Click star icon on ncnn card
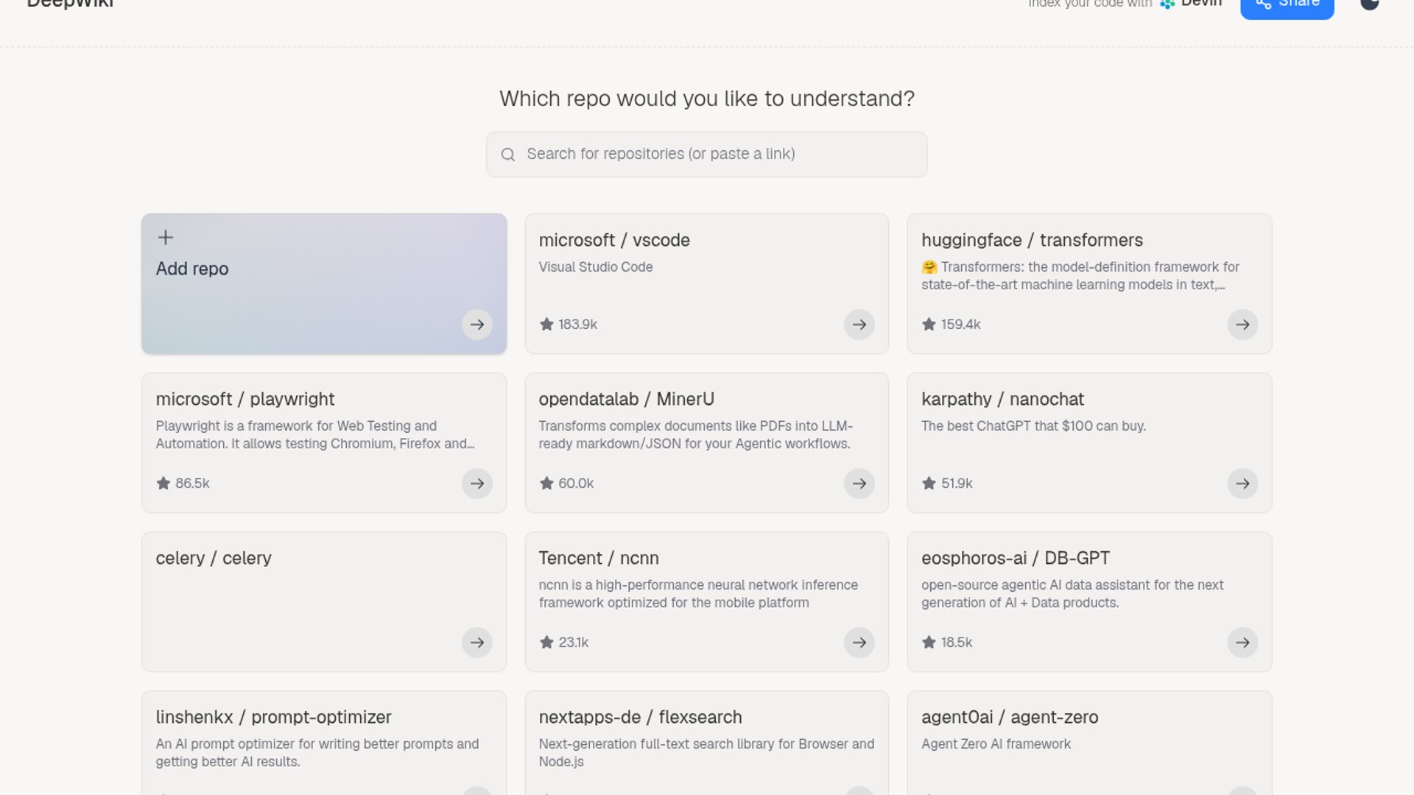Image resolution: width=1414 pixels, height=795 pixels. coord(546,642)
